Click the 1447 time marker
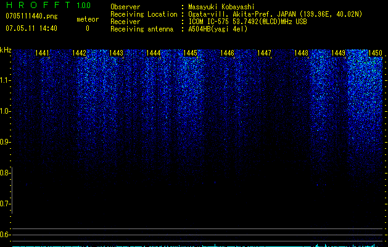This screenshot has width=388, height=247. click(x=264, y=53)
